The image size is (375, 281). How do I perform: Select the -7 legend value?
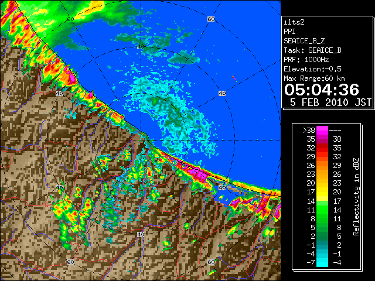(x=311, y=263)
